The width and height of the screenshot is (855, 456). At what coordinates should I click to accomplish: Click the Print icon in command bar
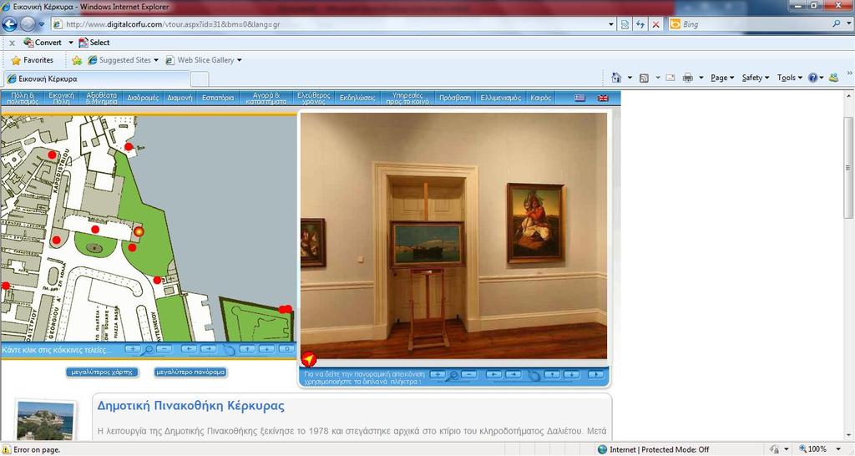pyautogui.click(x=688, y=78)
